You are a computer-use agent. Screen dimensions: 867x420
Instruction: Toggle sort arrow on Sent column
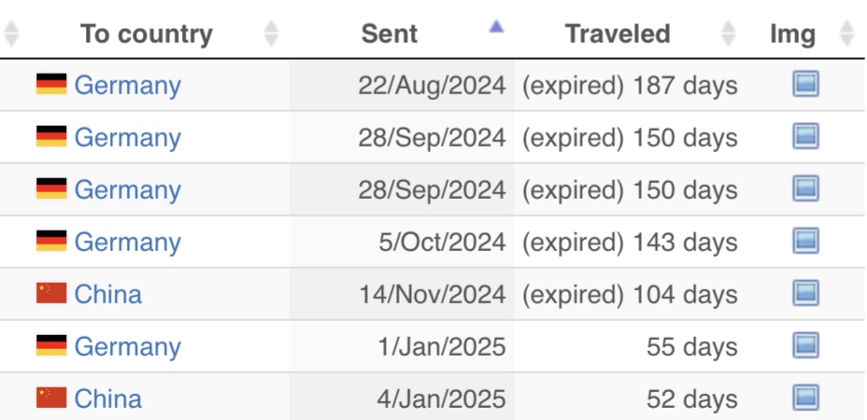[496, 26]
